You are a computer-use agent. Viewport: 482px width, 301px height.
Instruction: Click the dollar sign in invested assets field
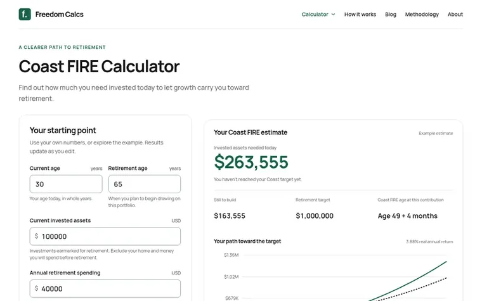[x=36, y=236]
